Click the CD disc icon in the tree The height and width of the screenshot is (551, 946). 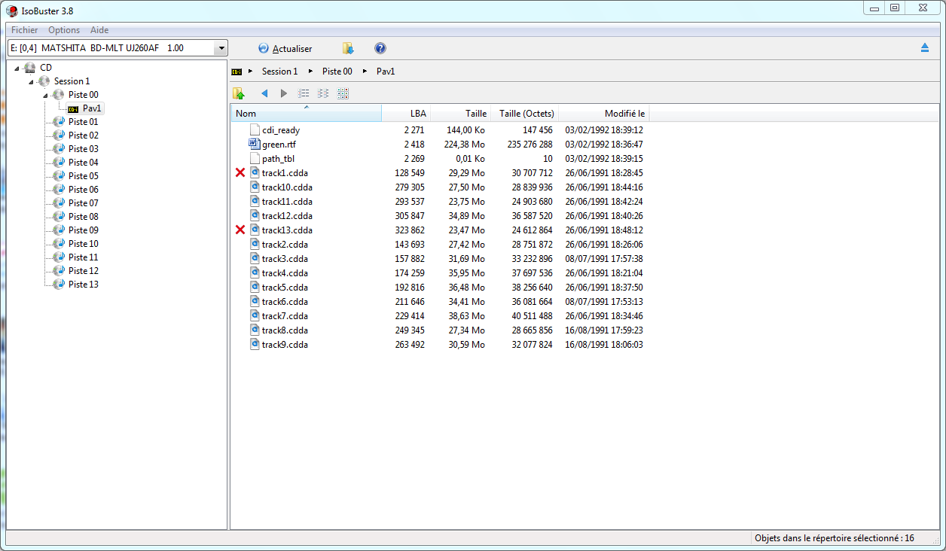[30, 68]
